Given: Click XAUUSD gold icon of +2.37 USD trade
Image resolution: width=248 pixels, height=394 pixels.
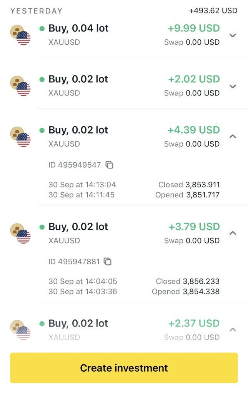Looking at the screenshot, I should pos(20,330).
